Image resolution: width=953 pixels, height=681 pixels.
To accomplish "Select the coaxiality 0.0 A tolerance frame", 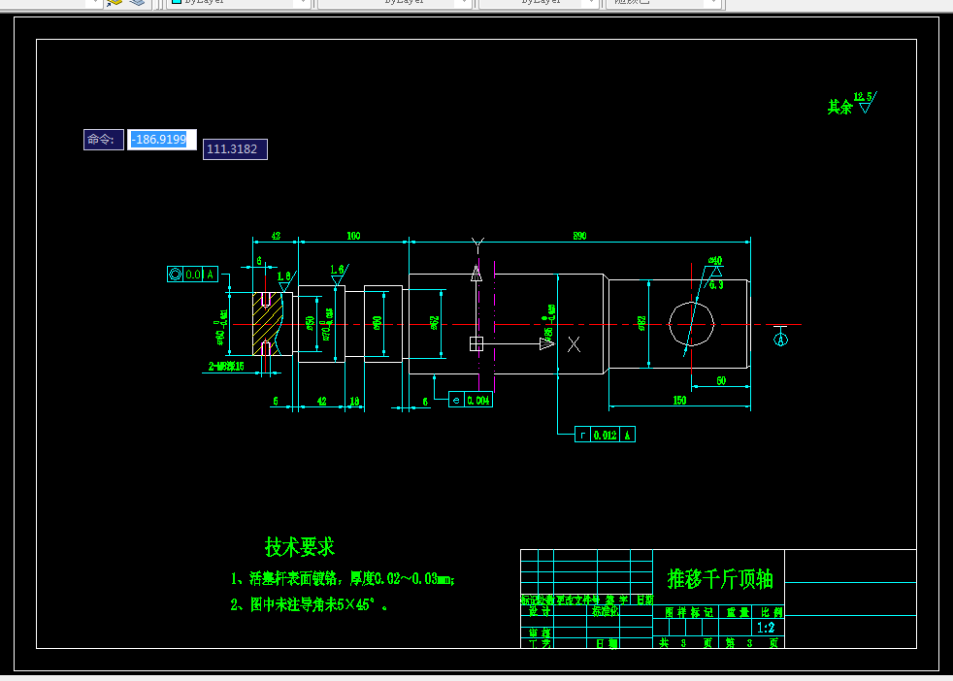I will click(x=192, y=274).
